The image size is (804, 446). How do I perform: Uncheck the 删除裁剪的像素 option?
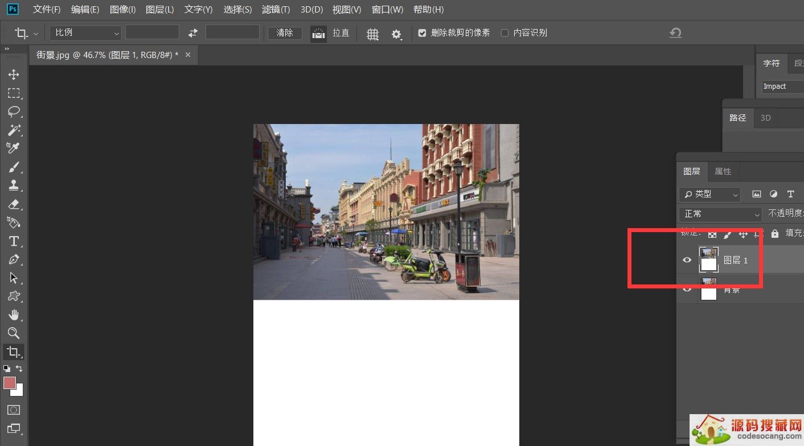tap(422, 32)
